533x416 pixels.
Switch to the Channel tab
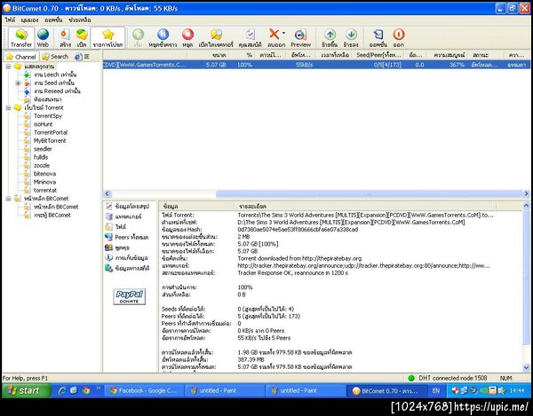tap(21, 57)
